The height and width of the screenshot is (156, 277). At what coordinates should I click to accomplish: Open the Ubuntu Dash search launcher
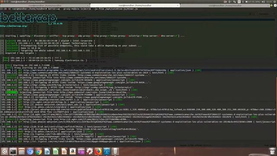[5, 152]
